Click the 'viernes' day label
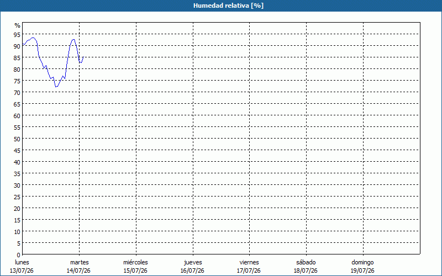This screenshot has height=276, width=442. (249, 262)
